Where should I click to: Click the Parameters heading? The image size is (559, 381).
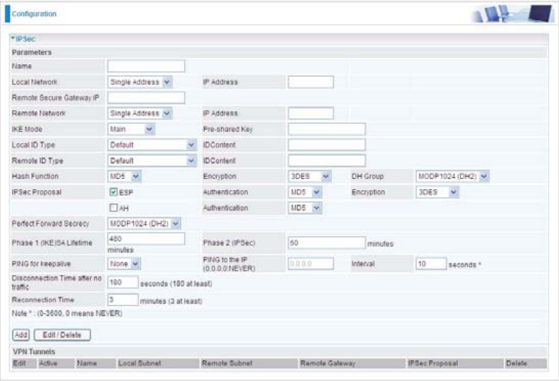(x=32, y=52)
